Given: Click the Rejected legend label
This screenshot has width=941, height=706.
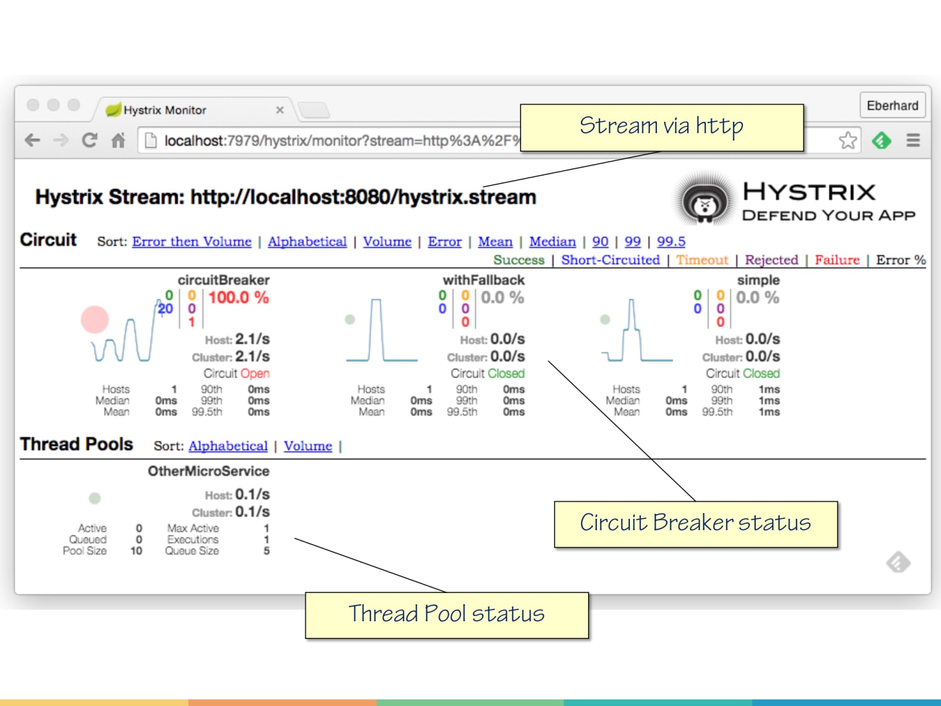Looking at the screenshot, I should 772,259.
